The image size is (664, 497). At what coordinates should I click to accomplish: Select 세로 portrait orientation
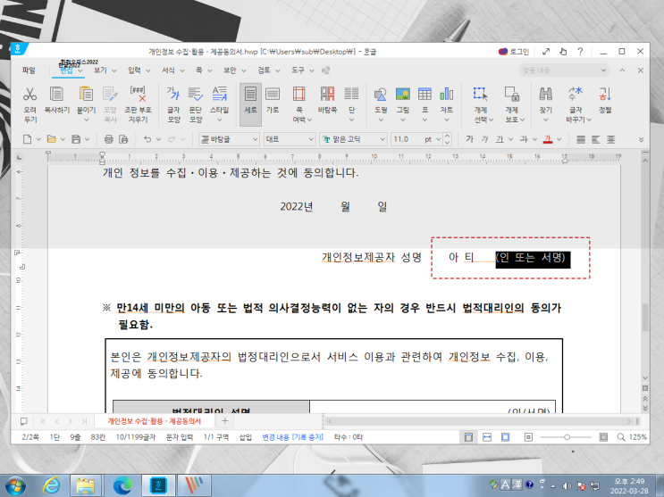[x=250, y=104]
